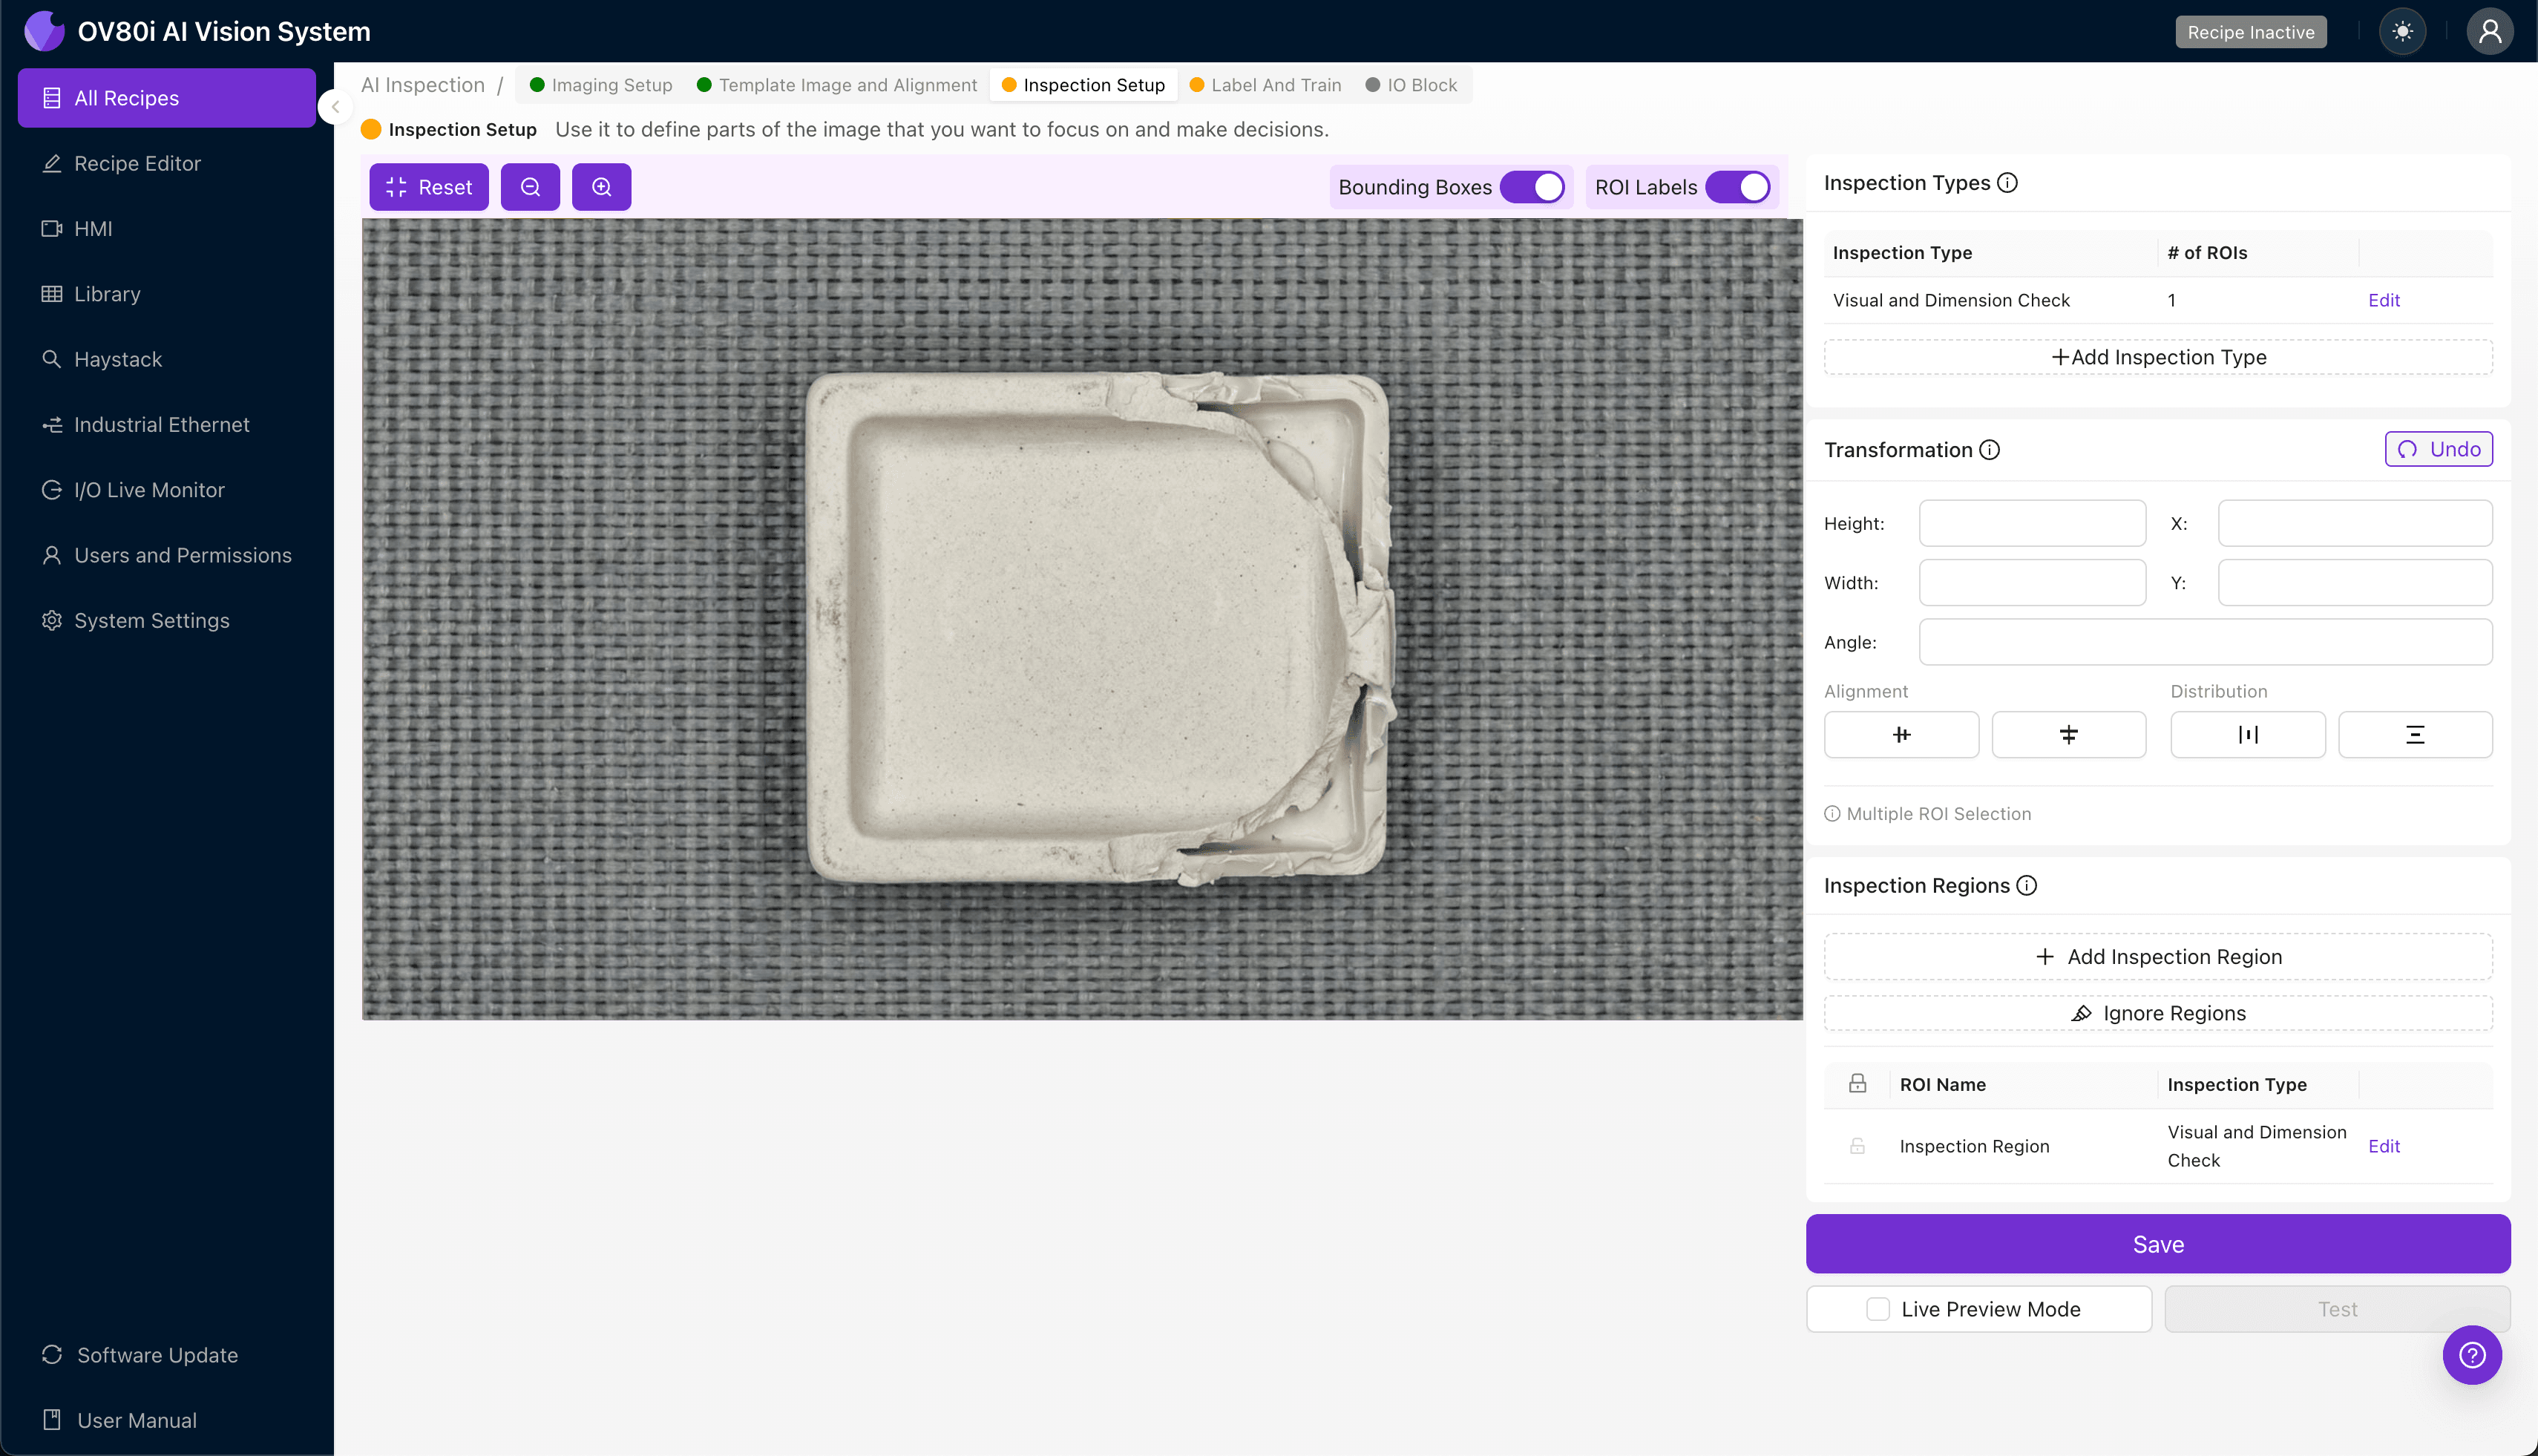Click the lock icon beside Inspection Region
Screen dimensions: 2538x1456
pyautogui.click(x=1857, y=1145)
